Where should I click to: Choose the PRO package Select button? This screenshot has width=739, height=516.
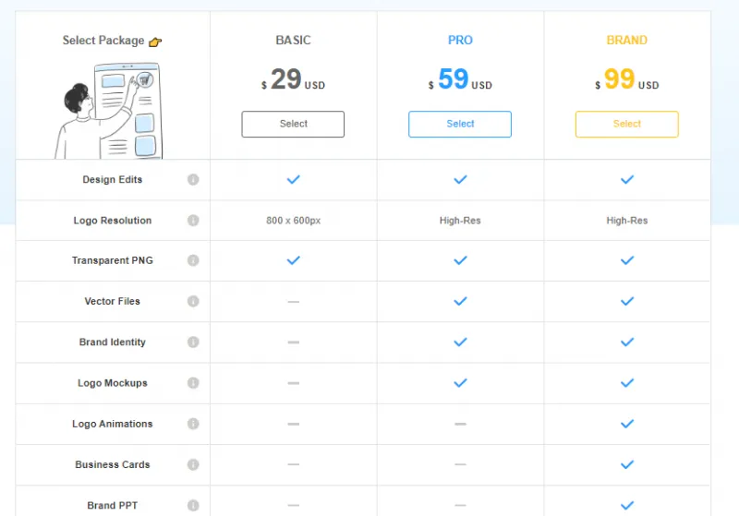(x=460, y=124)
